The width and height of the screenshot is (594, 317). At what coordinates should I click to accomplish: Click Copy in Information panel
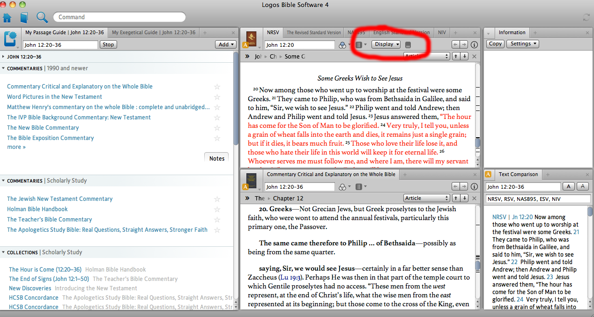[x=495, y=44]
